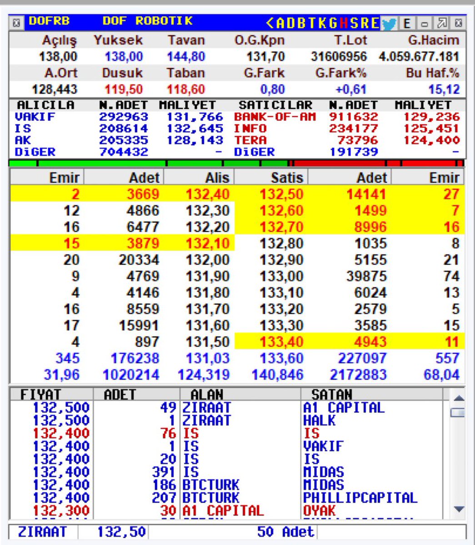Select the G letter in title bar
The image size is (475, 545).
(x=333, y=23)
